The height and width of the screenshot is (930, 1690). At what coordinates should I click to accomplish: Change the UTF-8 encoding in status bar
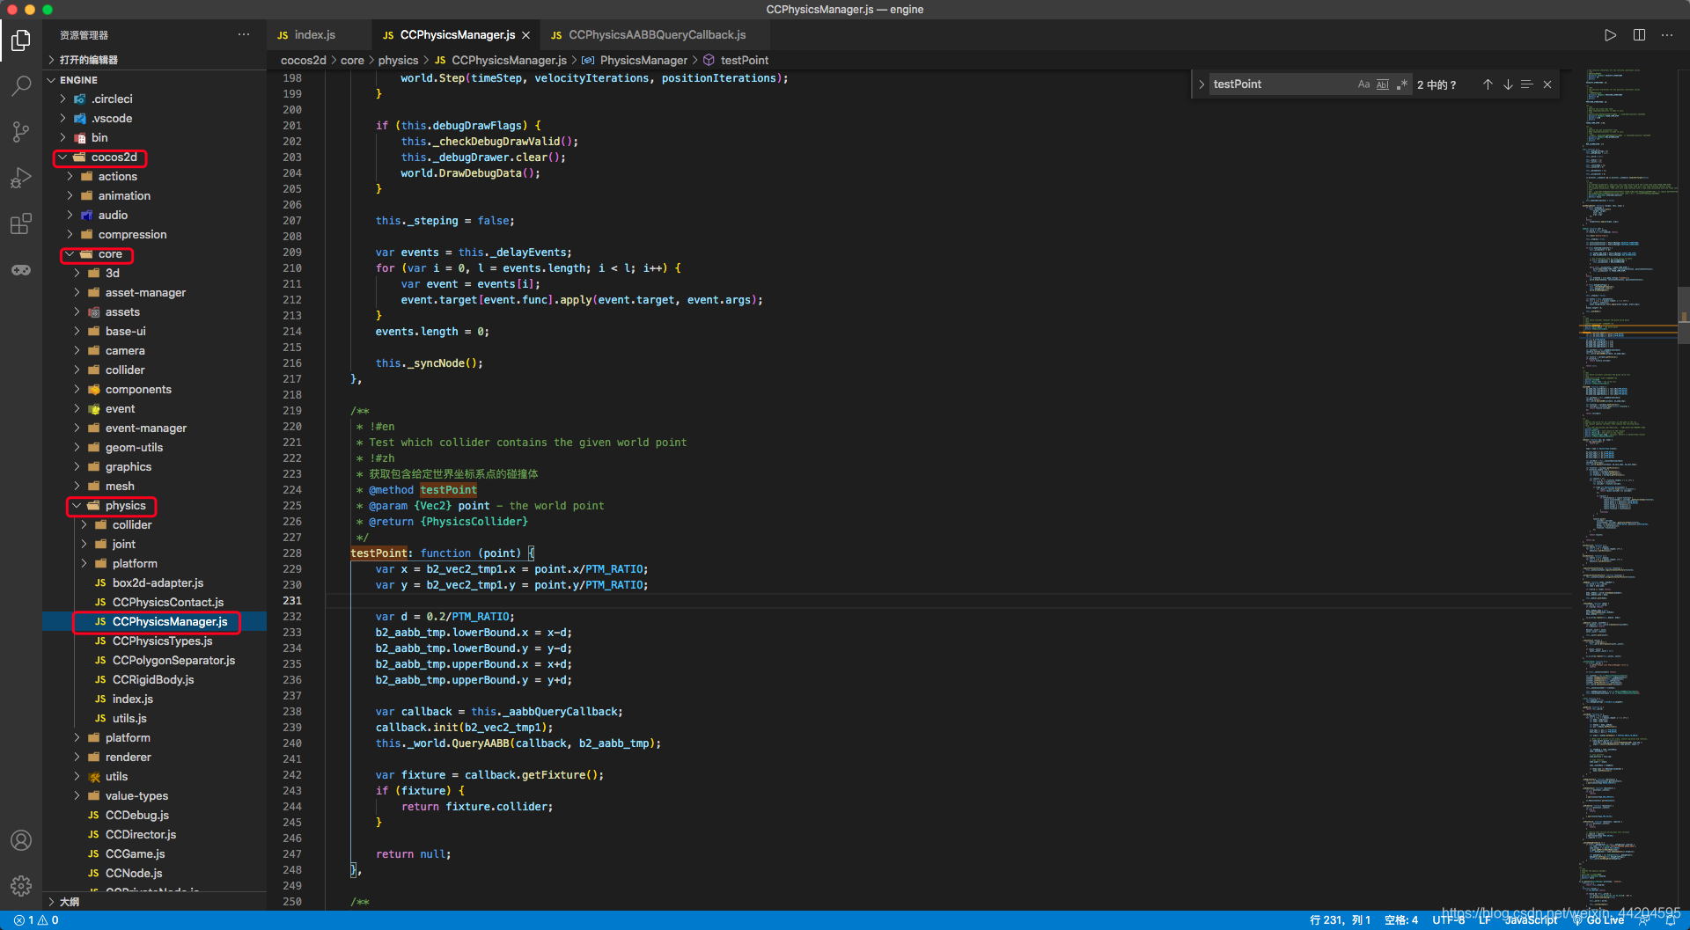tap(1449, 920)
